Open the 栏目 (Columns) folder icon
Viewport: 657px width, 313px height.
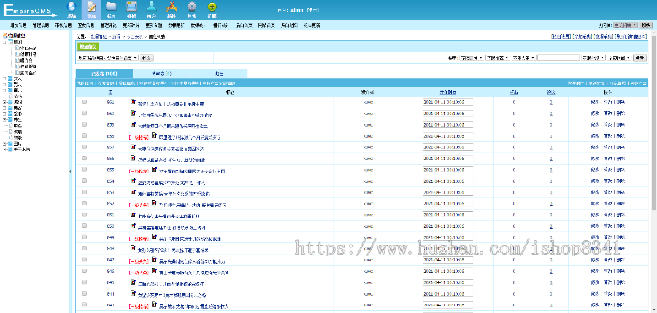(111, 9)
